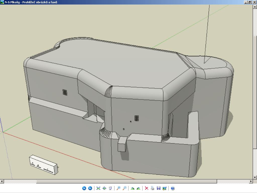
Task: Delete the image with the red X
Action: 147,188
